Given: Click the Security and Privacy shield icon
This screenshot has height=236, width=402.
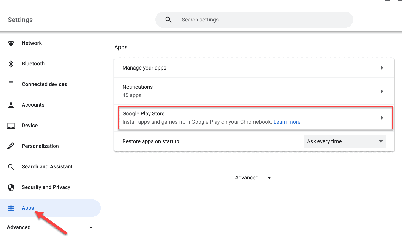Looking at the screenshot, I should point(11,187).
